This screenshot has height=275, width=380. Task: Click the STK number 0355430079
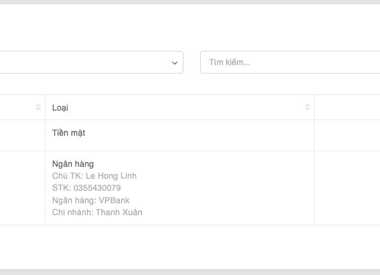coord(86,188)
